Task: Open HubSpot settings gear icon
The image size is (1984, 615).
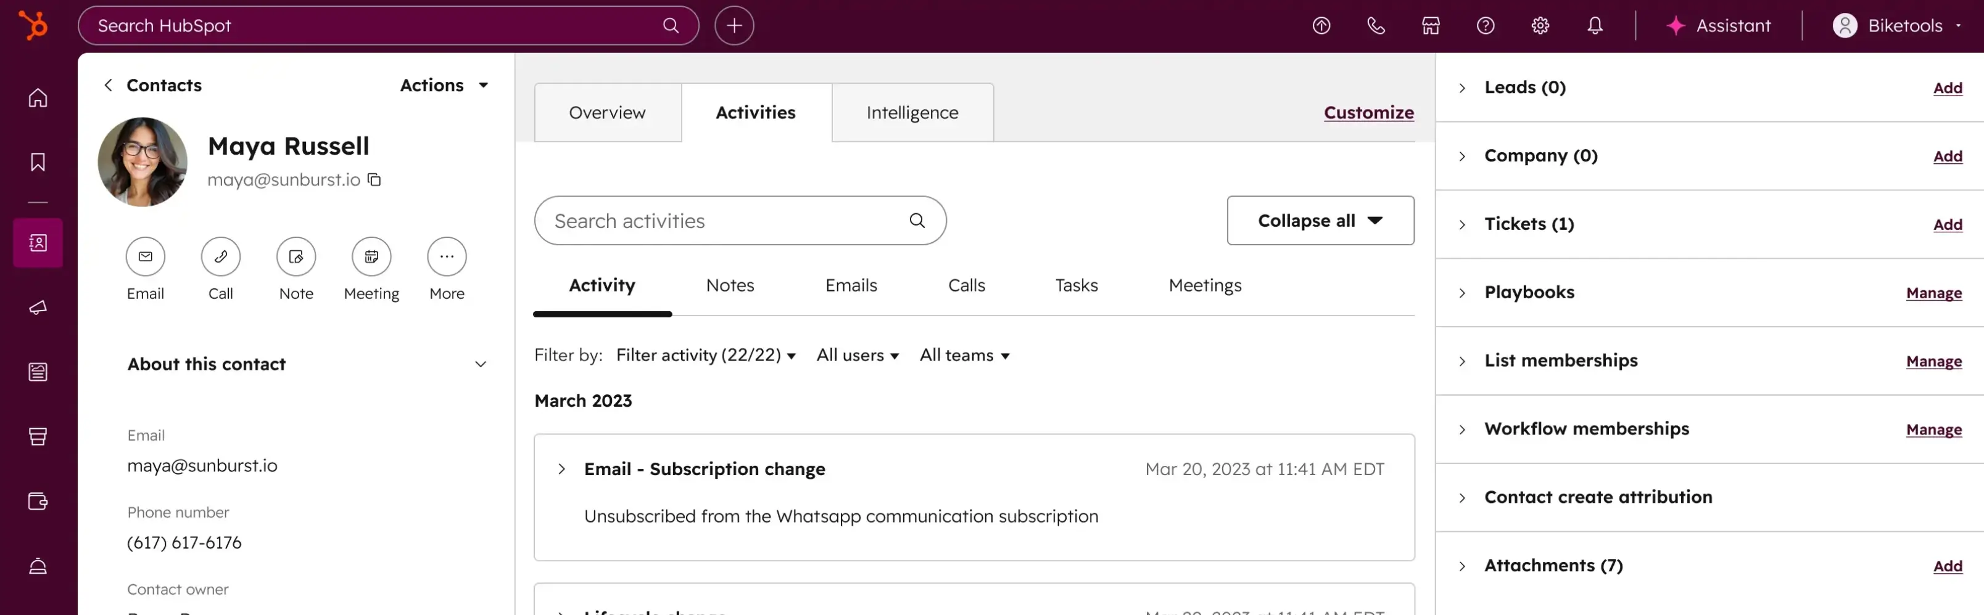Action: click(1540, 25)
